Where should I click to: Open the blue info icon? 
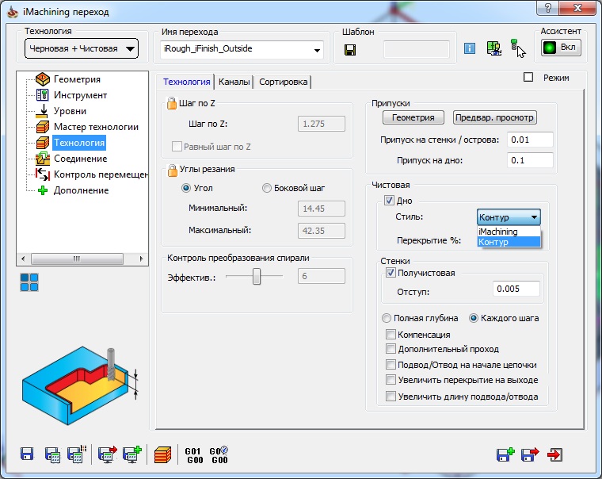tap(470, 48)
